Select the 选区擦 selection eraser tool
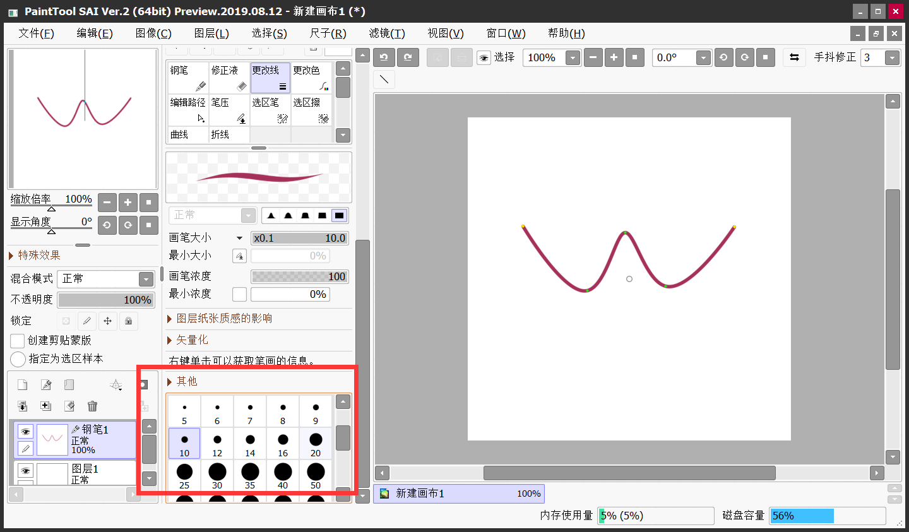The image size is (909, 532). coord(311,110)
